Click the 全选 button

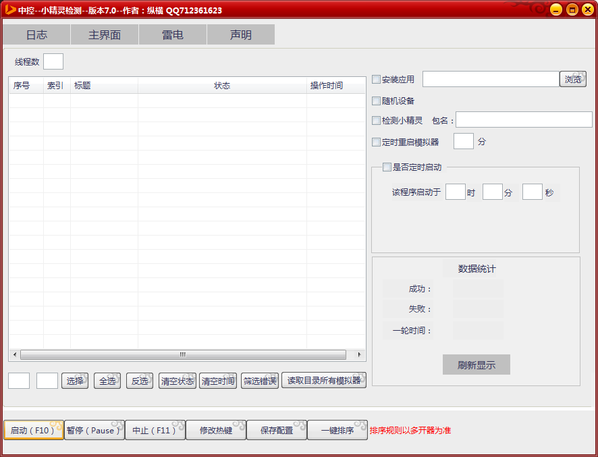(x=107, y=381)
